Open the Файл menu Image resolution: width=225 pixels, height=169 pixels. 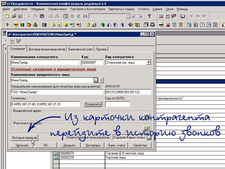point(6,9)
